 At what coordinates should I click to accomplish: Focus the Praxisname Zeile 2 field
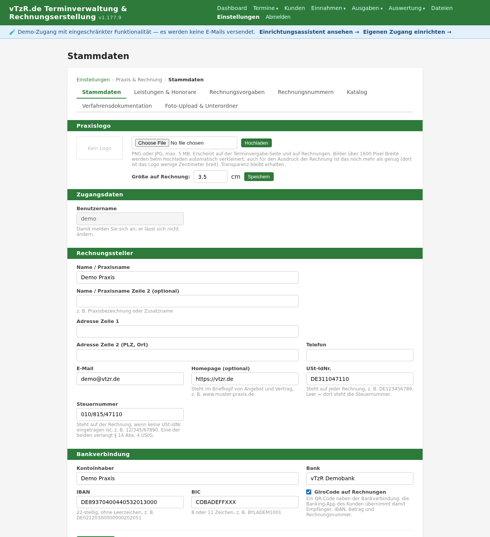pyautogui.click(x=188, y=301)
